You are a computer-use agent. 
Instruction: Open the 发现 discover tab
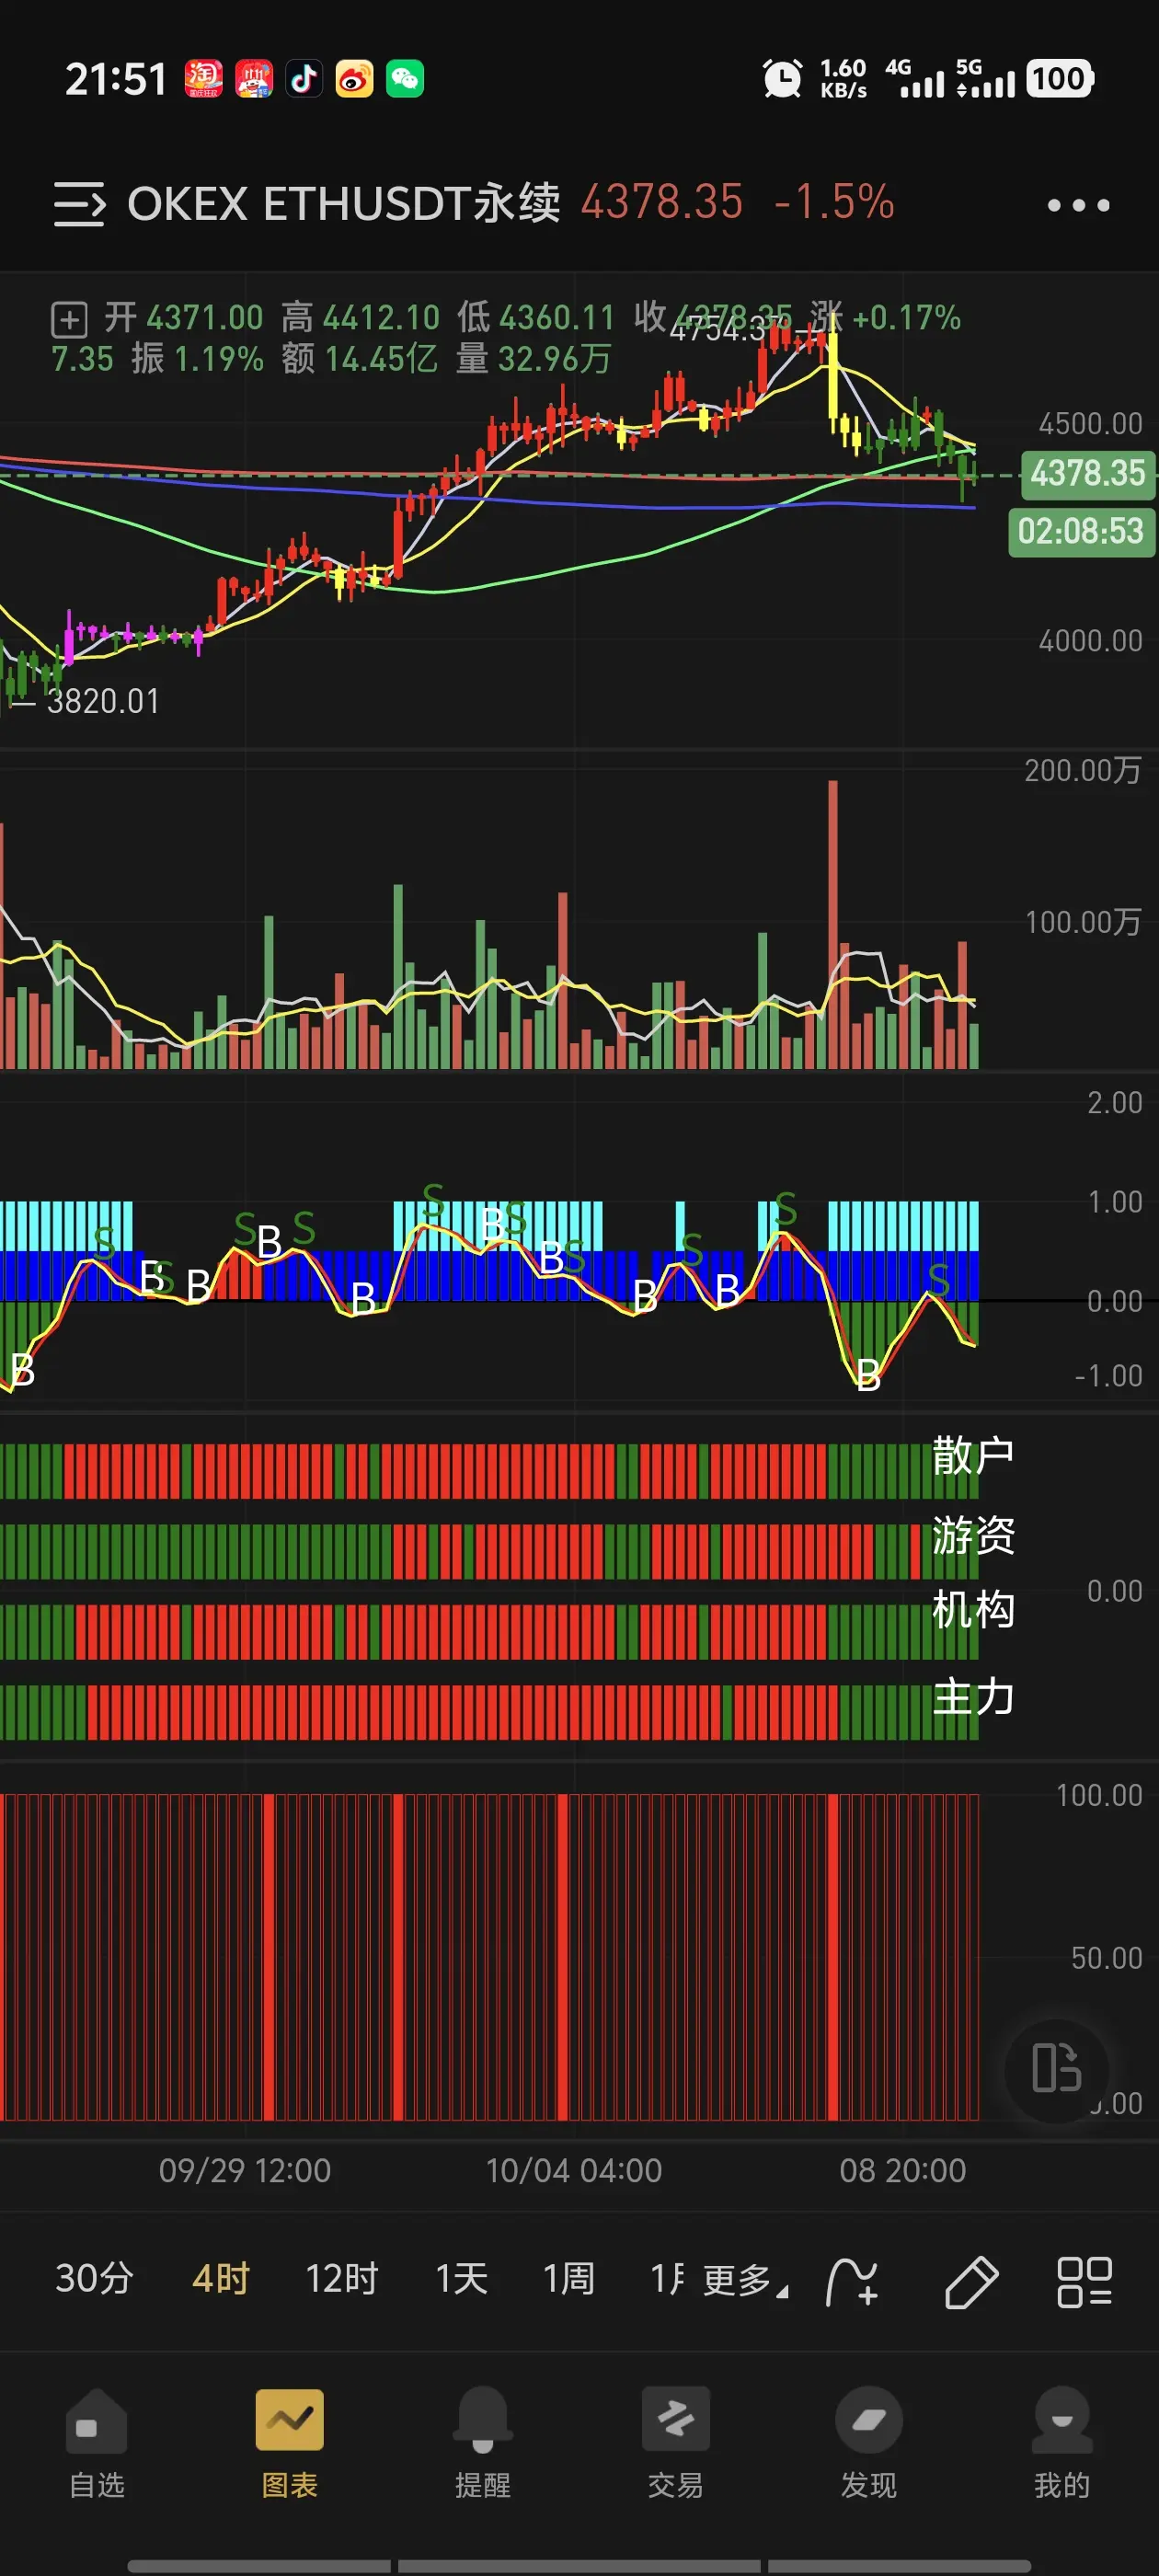coord(869,2443)
